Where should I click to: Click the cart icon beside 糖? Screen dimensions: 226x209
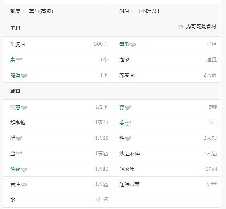tap(128, 138)
